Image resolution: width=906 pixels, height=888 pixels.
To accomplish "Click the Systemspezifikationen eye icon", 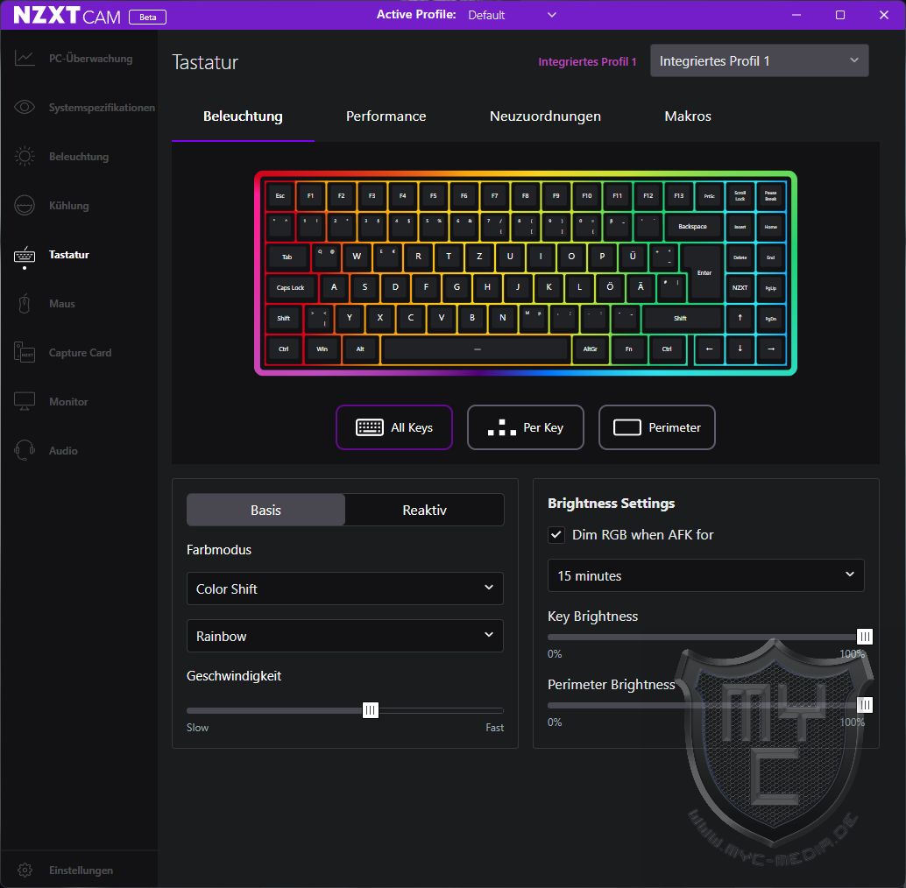I will [25, 108].
